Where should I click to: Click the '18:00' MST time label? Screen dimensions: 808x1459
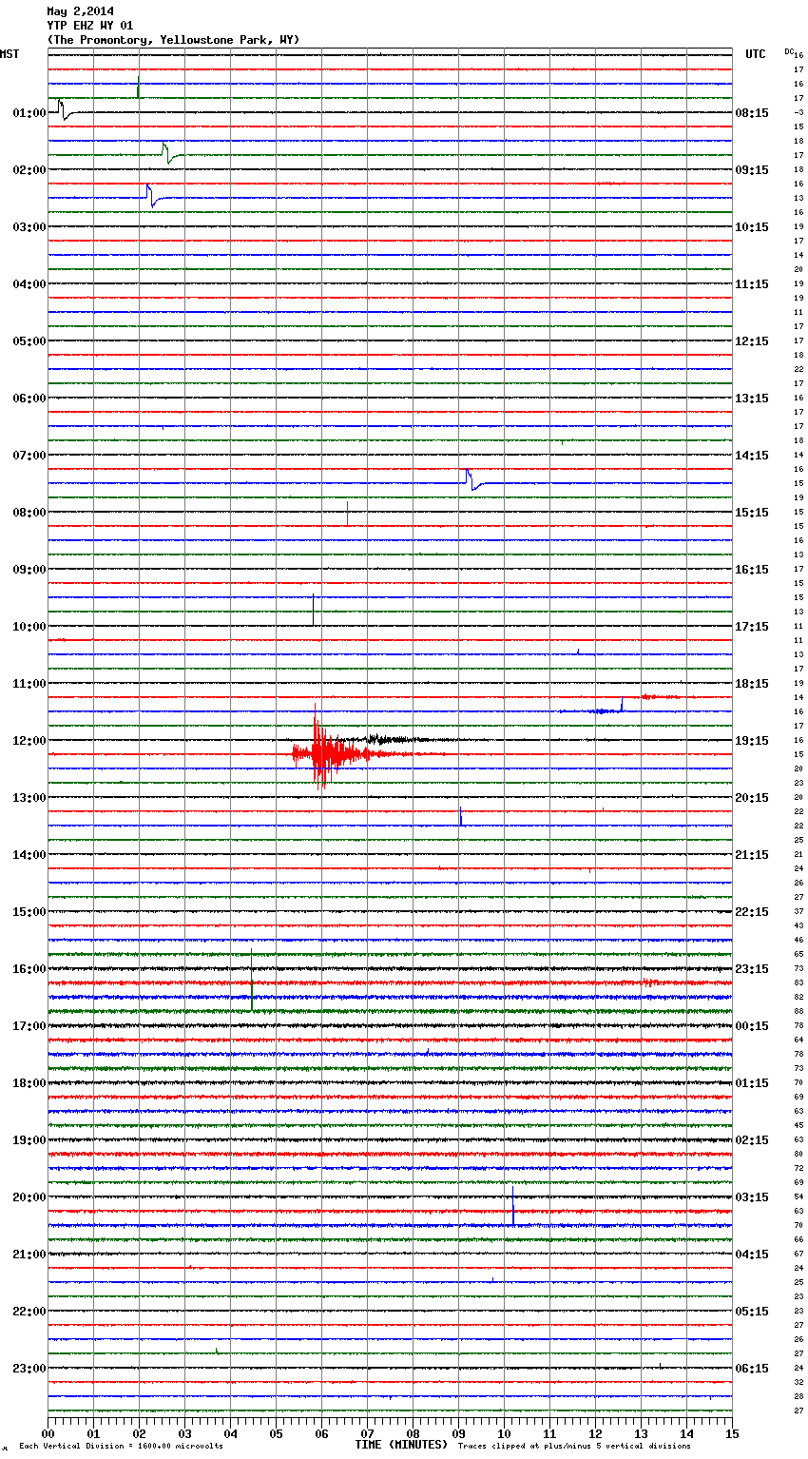(x=29, y=1083)
